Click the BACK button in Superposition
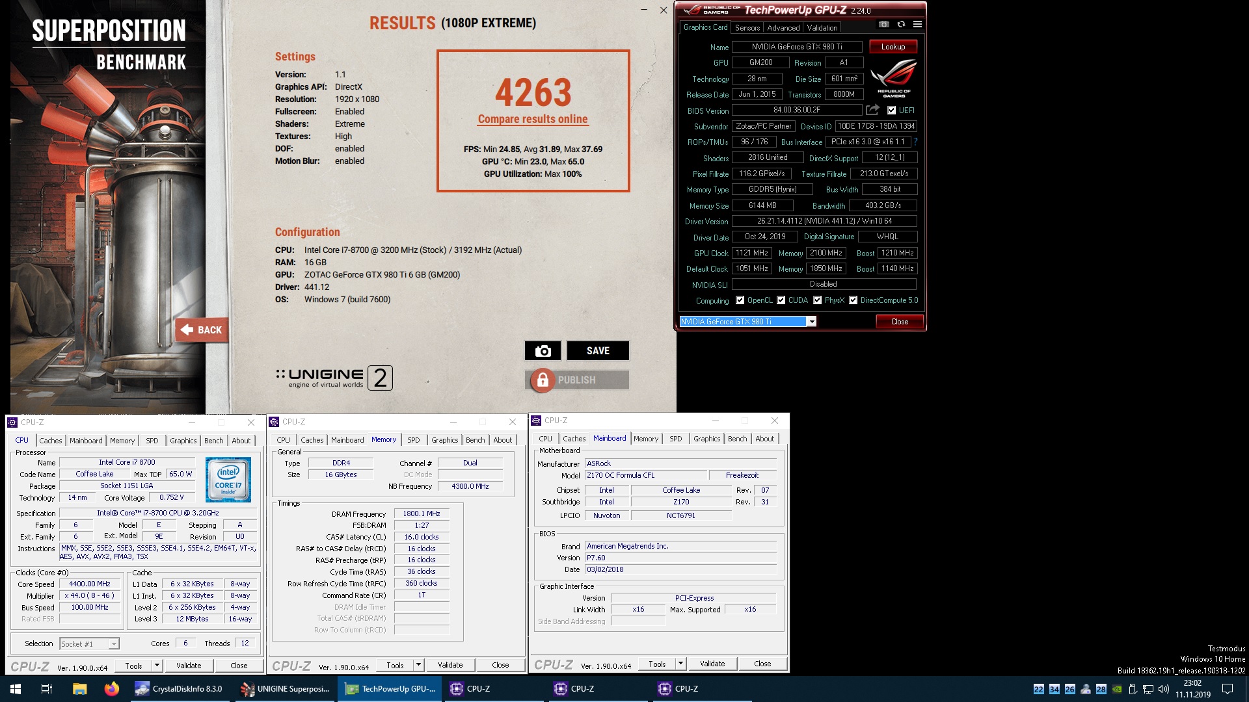1249x702 pixels. coord(201,330)
